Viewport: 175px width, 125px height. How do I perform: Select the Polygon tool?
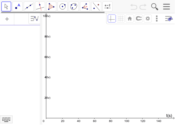tap(51, 6)
